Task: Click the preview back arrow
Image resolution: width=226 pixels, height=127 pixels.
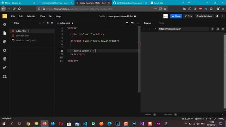Action: coord(144,29)
